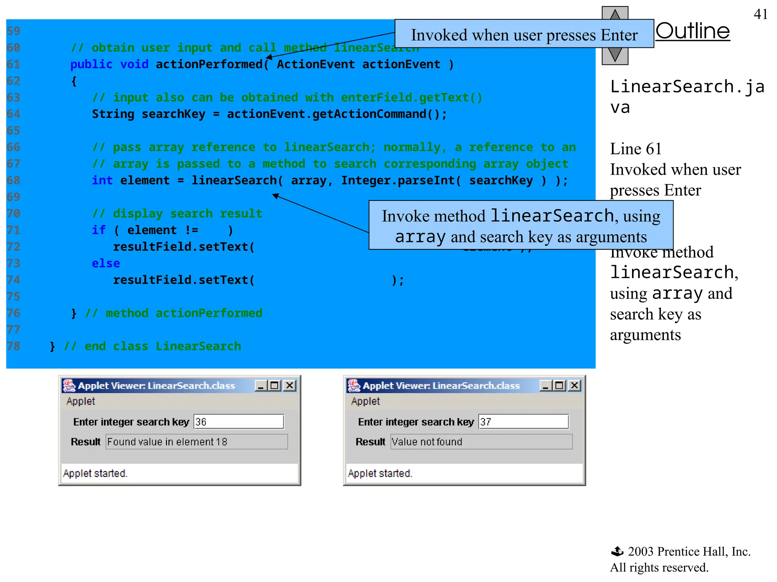Viewport: 777px width, 582px height.
Task: Click the 'Result' label in right viewer
Action: pos(371,442)
